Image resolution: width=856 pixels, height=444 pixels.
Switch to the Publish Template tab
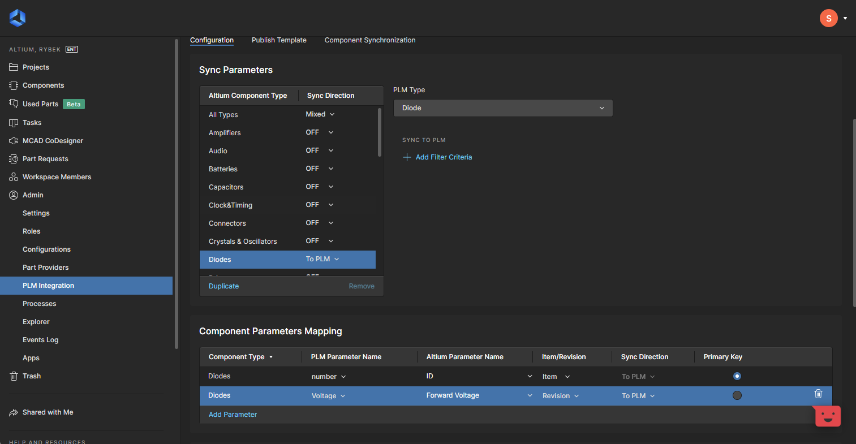[279, 40]
